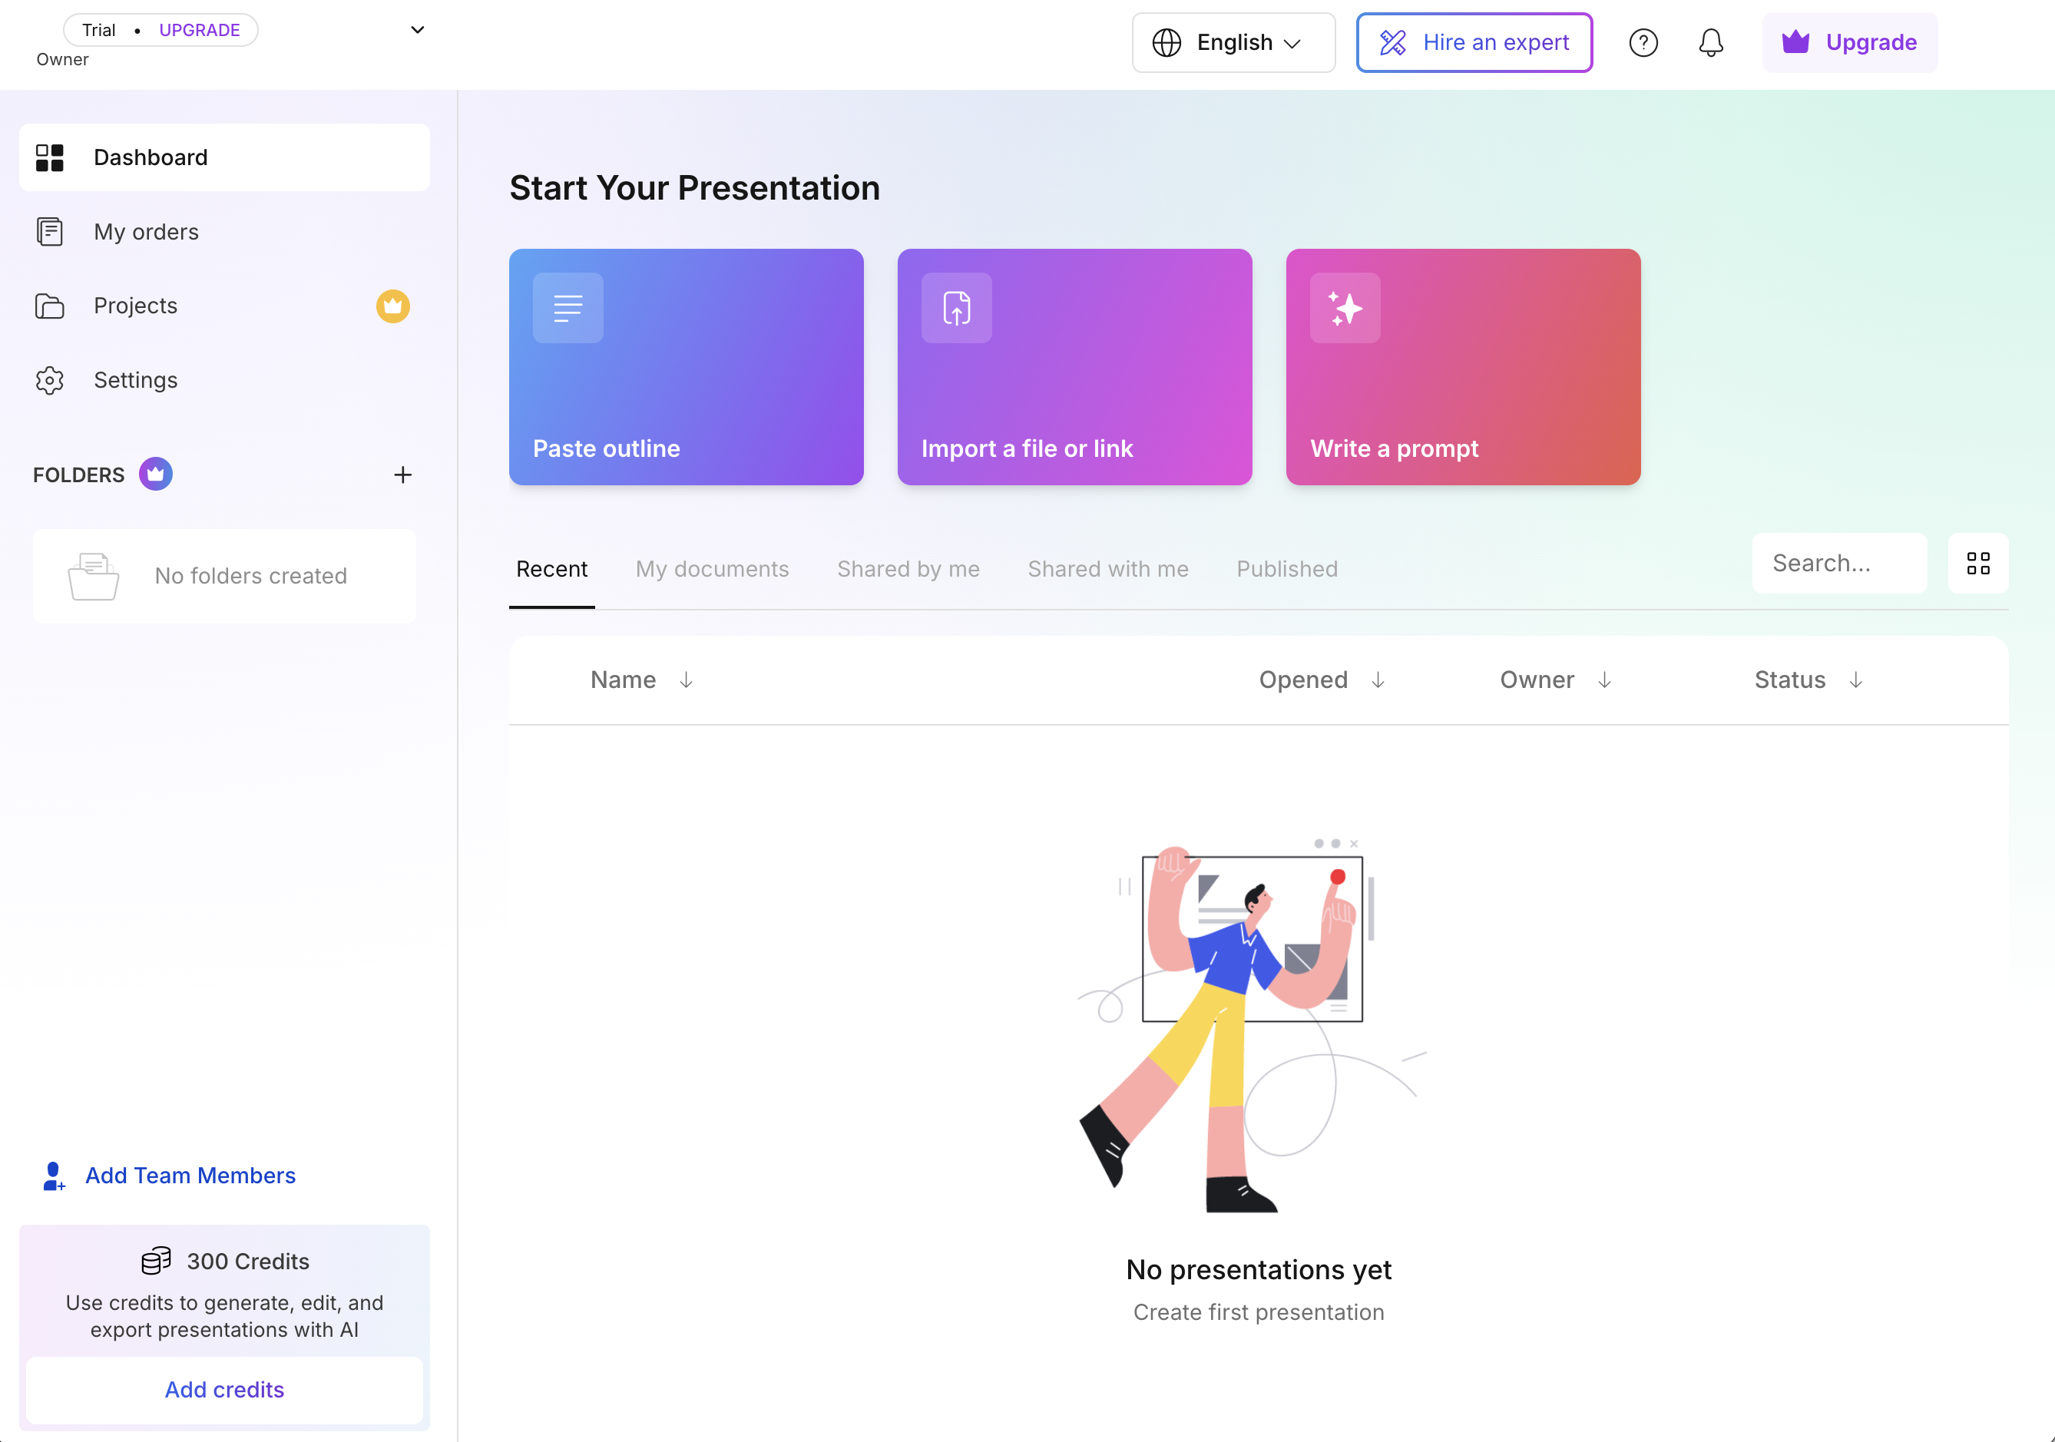The height and width of the screenshot is (1442, 2055).
Task: Open My orders from the sidebar
Action: coord(146,231)
